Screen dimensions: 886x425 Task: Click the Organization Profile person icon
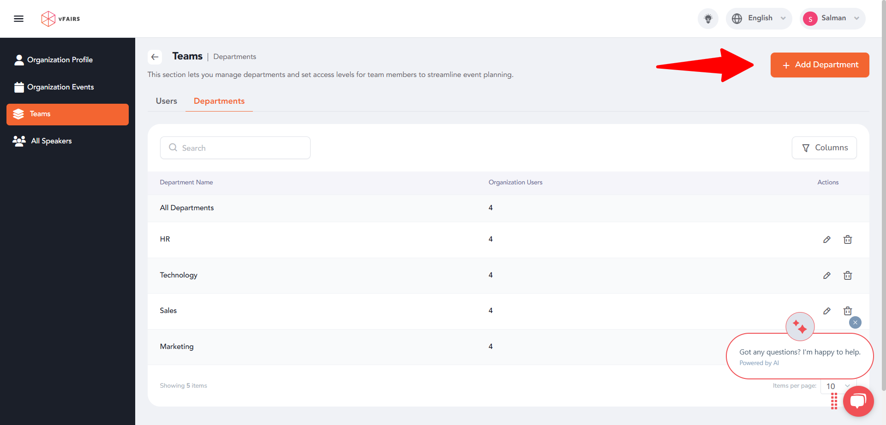point(19,60)
